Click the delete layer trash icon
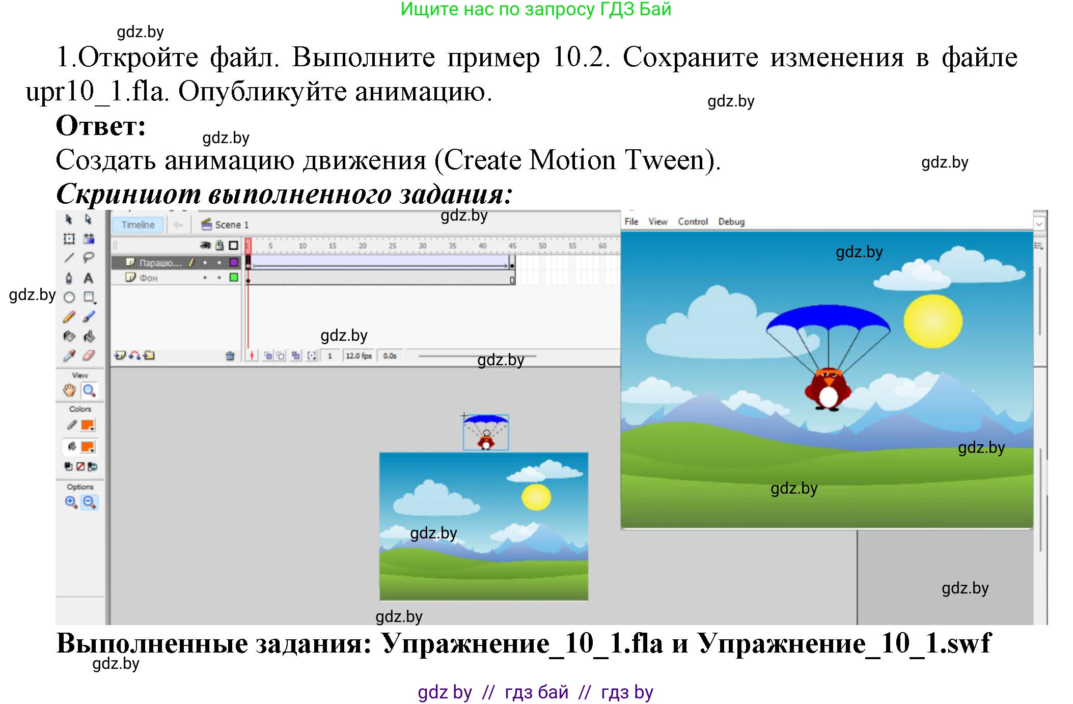This screenshot has height=704, width=1073. point(230,356)
